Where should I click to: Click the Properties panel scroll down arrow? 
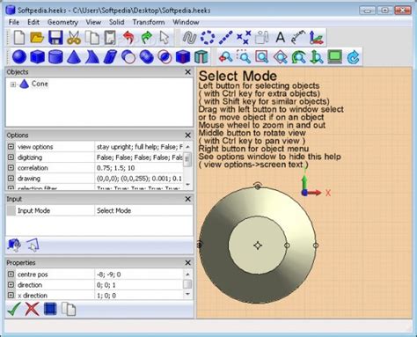[187, 294]
